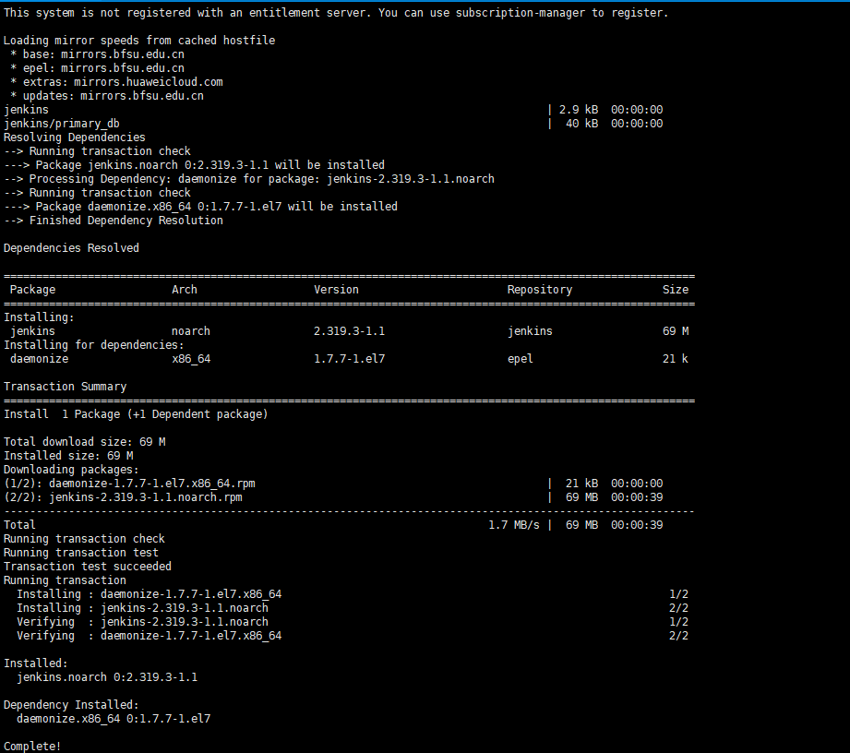Click the 'Total' download summary label
This screenshot has height=753, width=850.
coord(19,525)
